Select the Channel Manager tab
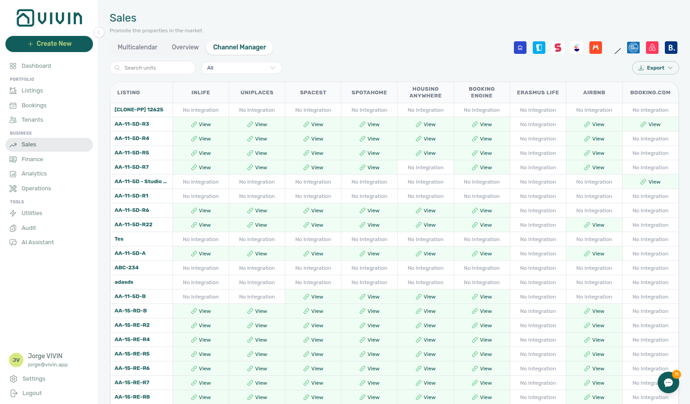Image resolution: width=690 pixels, height=404 pixels. tap(239, 47)
